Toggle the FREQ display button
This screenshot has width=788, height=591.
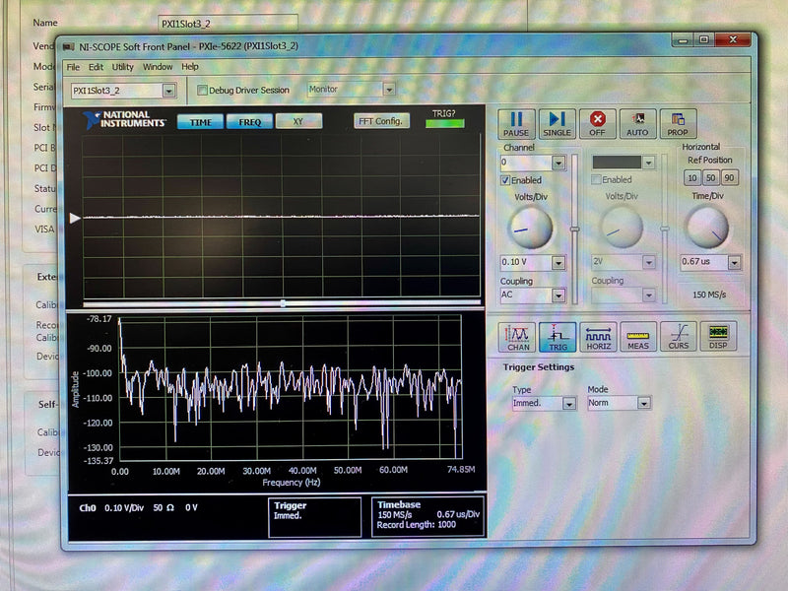click(249, 122)
